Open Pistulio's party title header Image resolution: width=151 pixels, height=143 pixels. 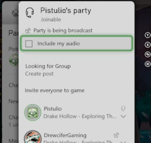65,11
